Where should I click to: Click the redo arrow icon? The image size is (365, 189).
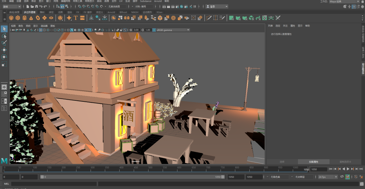point(45,6)
